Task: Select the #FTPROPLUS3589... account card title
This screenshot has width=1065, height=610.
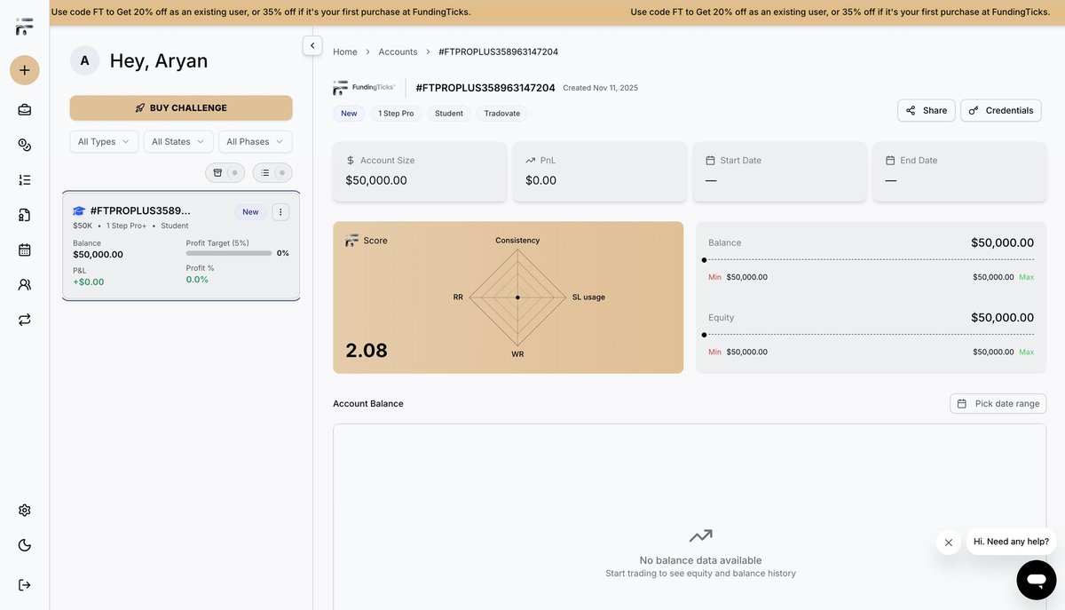Action: point(140,210)
